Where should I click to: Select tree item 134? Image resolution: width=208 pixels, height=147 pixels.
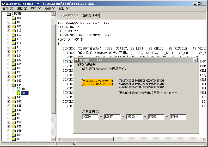click(19, 64)
